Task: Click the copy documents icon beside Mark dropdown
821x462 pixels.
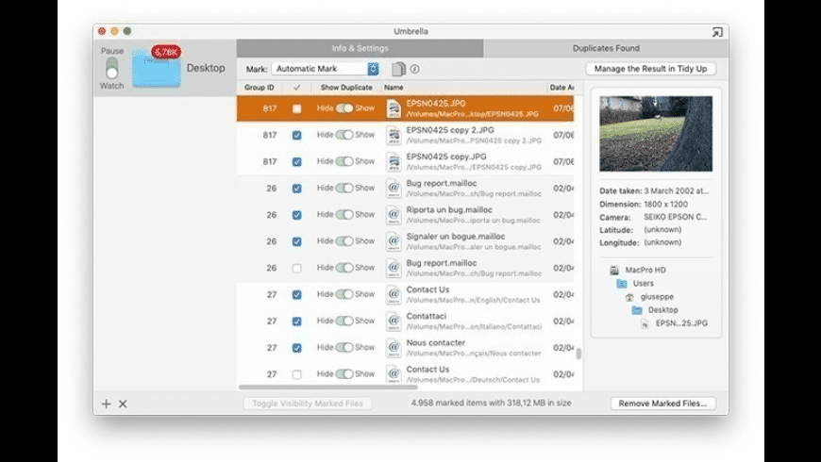Action: click(x=398, y=69)
